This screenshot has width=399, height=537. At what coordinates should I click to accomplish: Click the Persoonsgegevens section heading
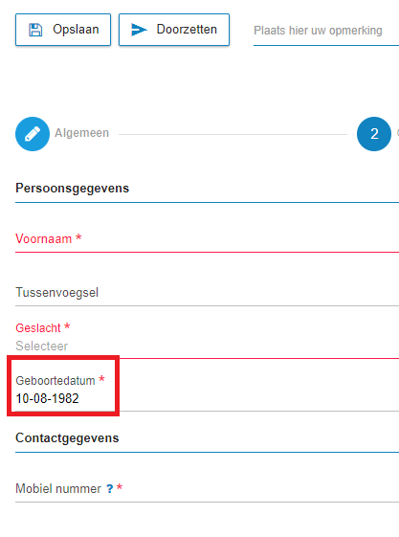click(x=72, y=189)
